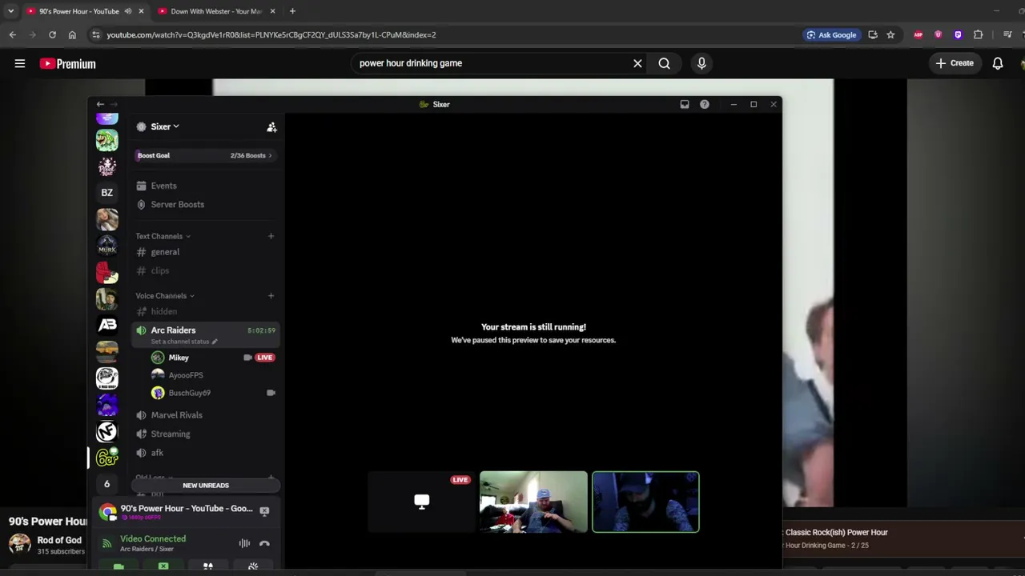Image resolution: width=1025 pixels, height=576 pixels.
Task: Open a new Chrome tab
Action: coord(292,11)
